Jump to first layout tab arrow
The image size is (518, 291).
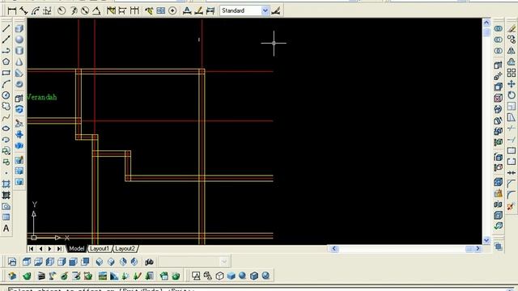[32, 249]
